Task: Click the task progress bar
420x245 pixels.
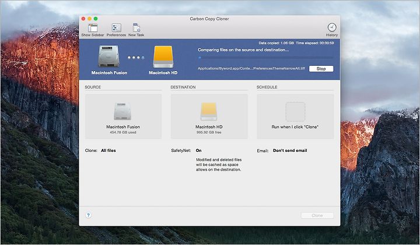Action: [x=265, y=58]
